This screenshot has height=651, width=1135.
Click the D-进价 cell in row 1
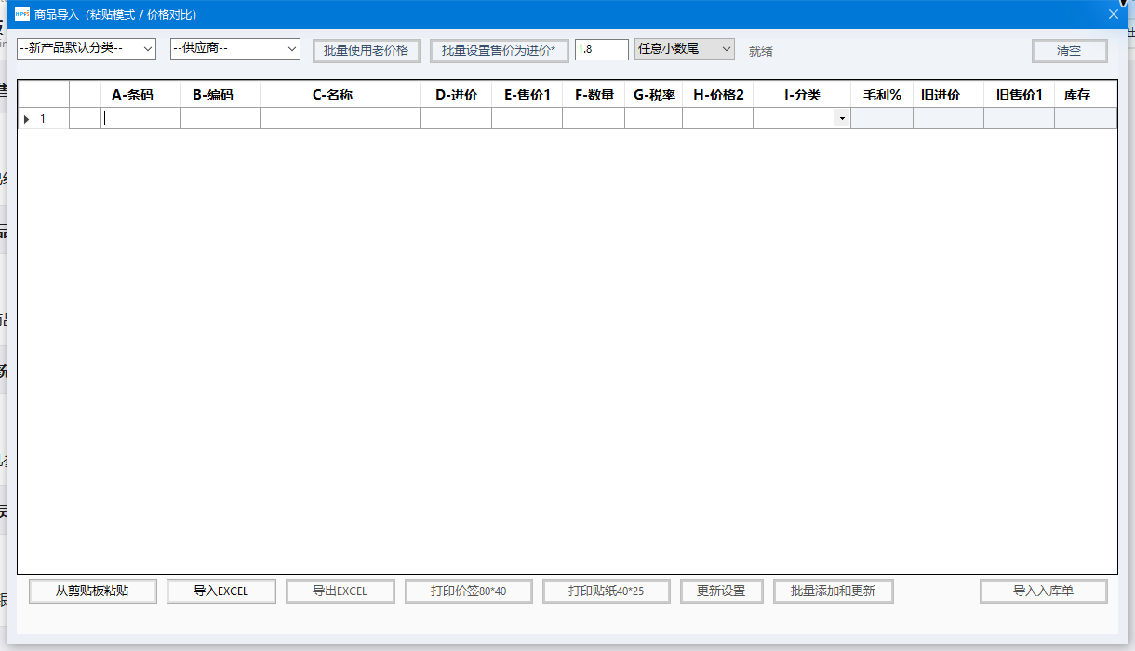tap(456, 119)
